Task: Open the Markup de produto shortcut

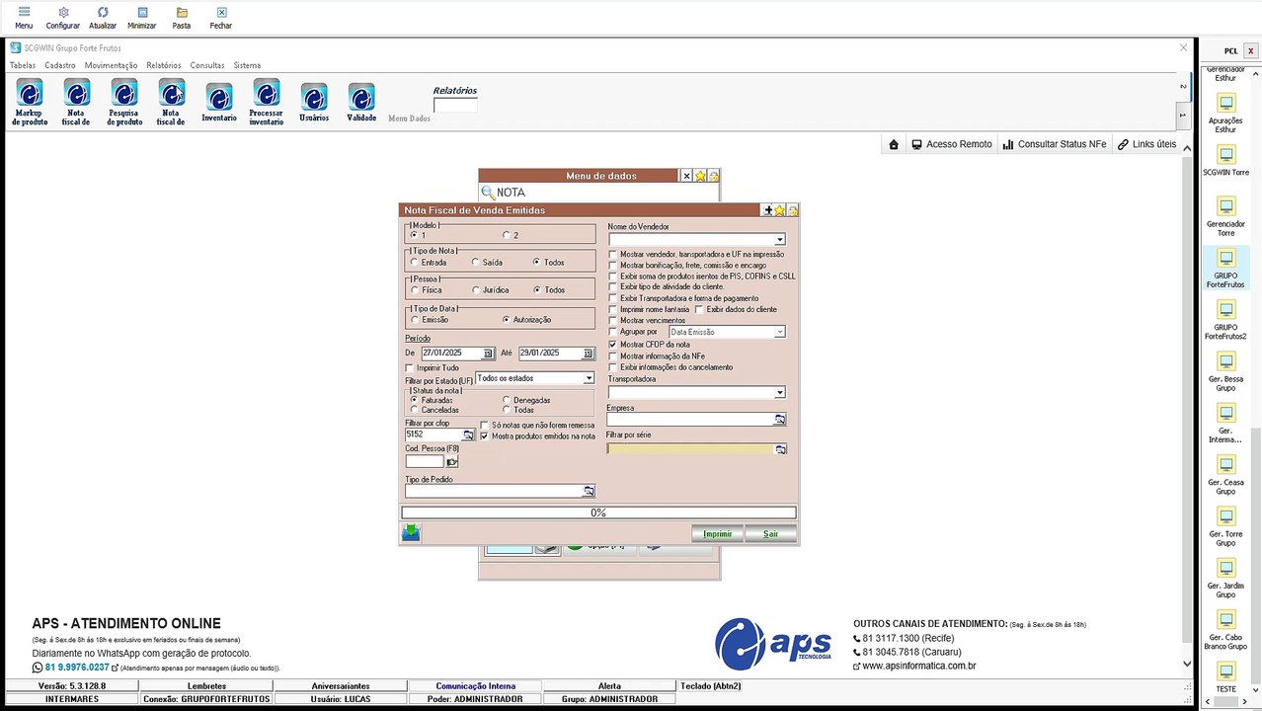Action: coord(30,103)
